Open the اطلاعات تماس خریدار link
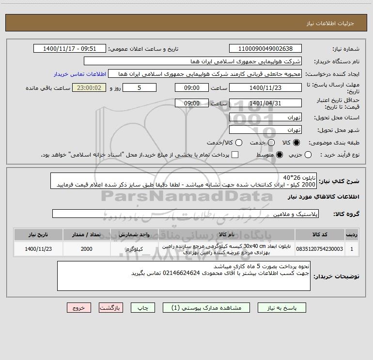This screenshot has width=373, height=360. (80, 74)
